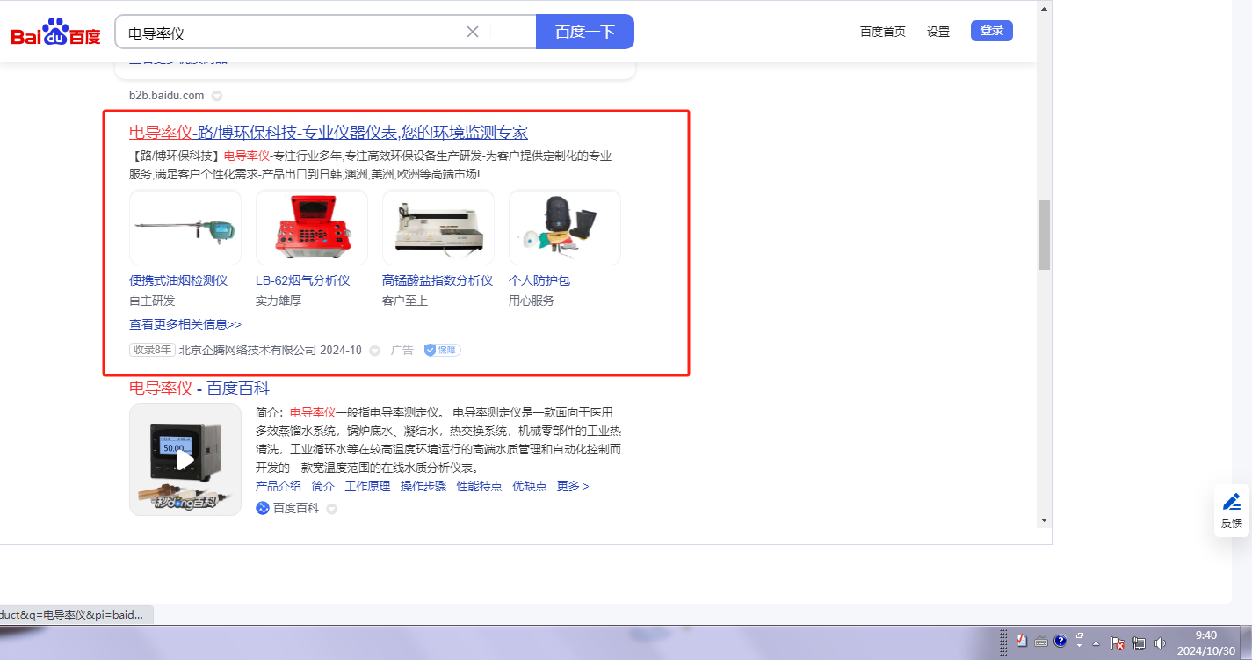Viewport: 1252px width, 660px height.
Task: Click the checklist document tray icon
Action: [1022, 641]
